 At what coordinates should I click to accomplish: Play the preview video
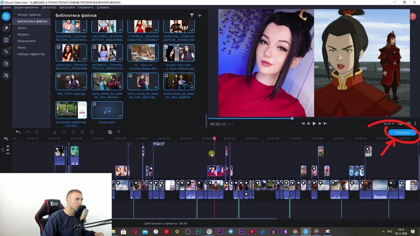[x=314, y=123]
